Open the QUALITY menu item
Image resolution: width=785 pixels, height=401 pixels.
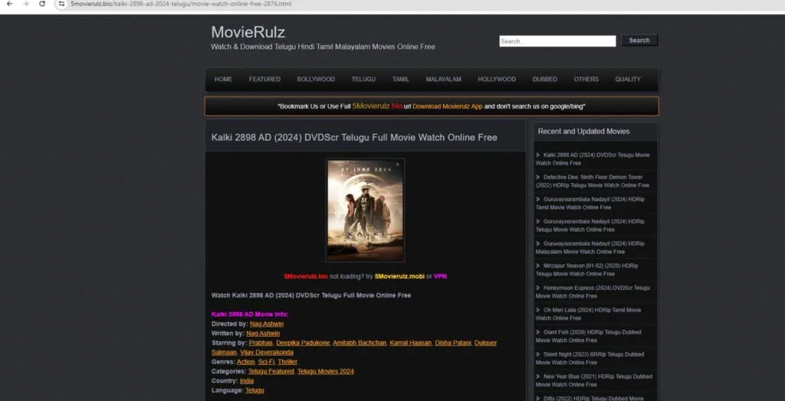(628, 79)
